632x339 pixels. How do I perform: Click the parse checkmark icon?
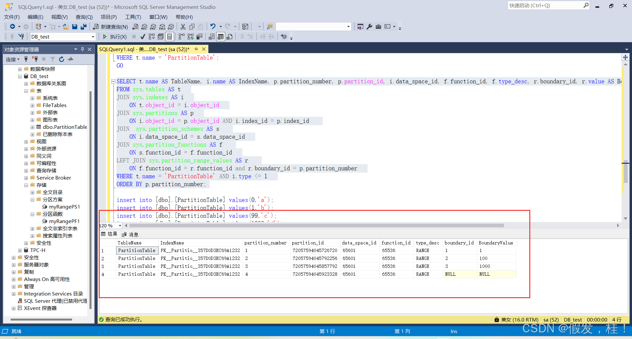[143, 37]
